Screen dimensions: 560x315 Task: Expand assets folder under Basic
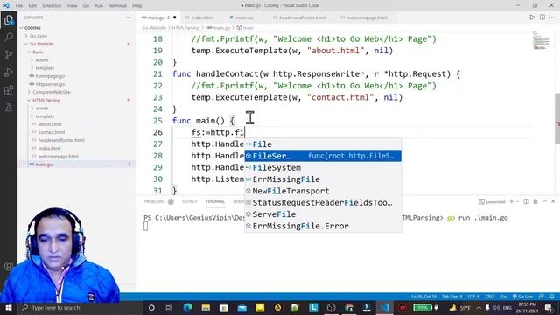click(42, 60)
